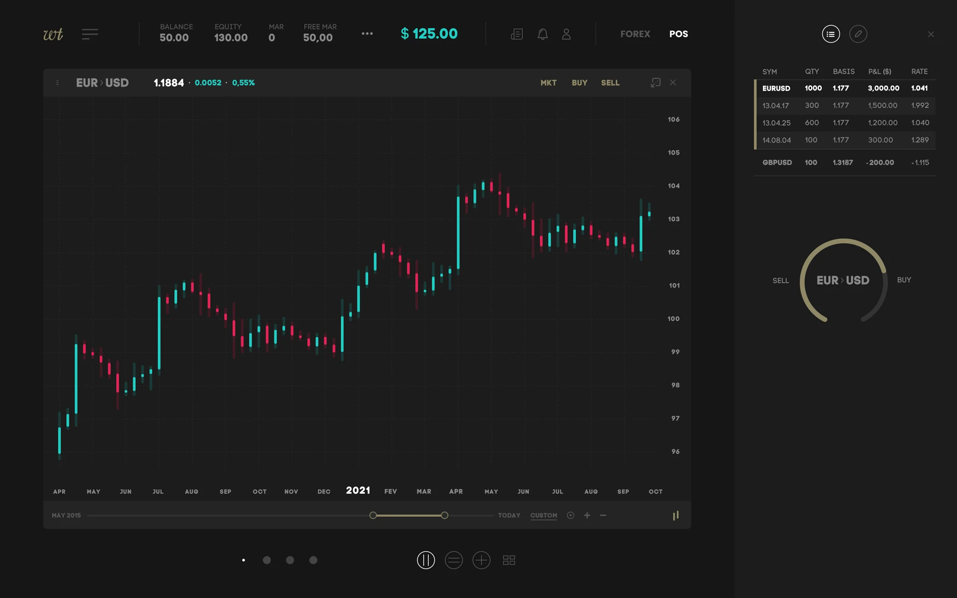Choose the grid layout icon
Image resolution: width=957 pixels, height=598 pixels.
[509, 560]
